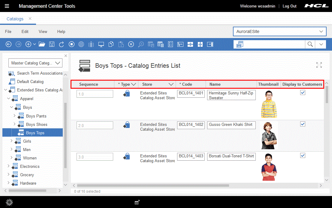This screenshot has height=208, width=332.
Task: Open the hamburger menu in header
Action: point(7,6)
